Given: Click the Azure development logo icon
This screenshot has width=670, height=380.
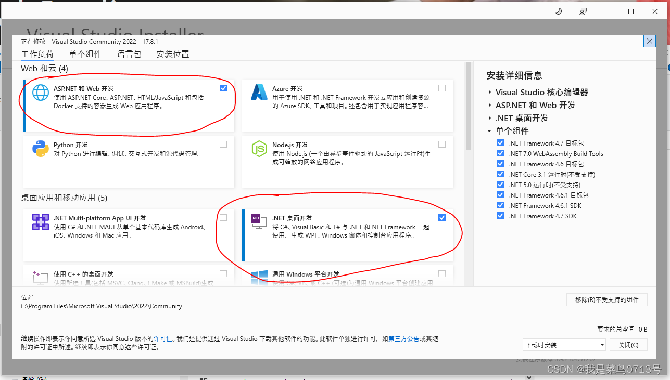Looking at the screenshot, I should pyautogui.click(x=259, y=92).
